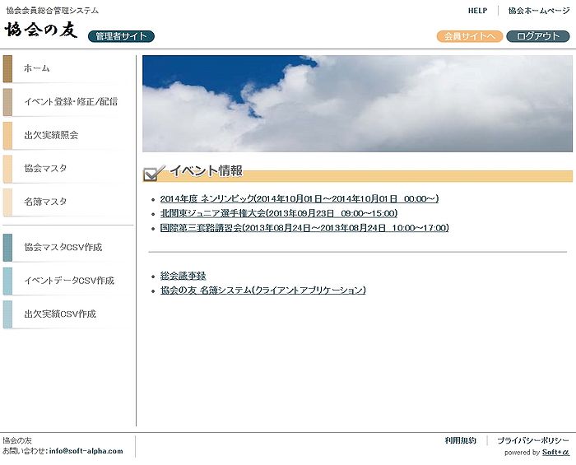Open 国際第三套路講習会 event link
The height and width of the screenshot is (465, 576).
(x=304, y=228)
